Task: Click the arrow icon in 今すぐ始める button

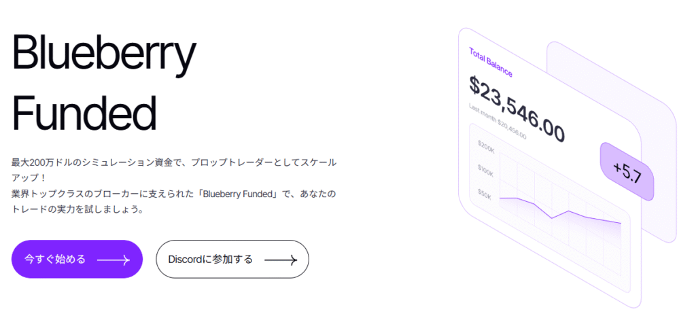Action: [114, 260]
